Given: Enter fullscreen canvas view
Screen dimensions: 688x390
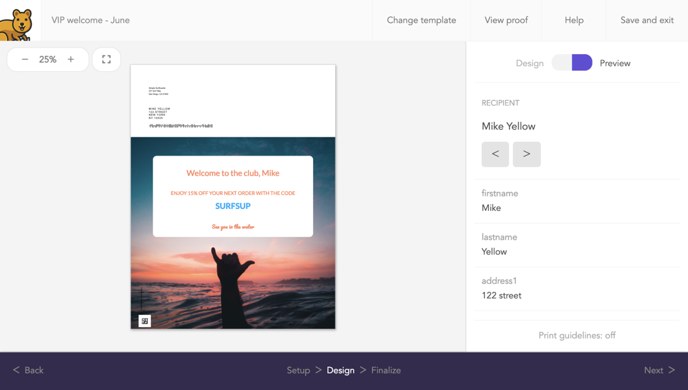Looking at the screenshot, I should (106, 60).
